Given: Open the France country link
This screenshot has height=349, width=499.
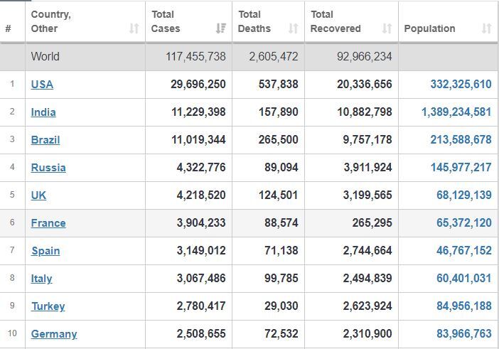Looking at the screenshot, I should coord(48,223).
